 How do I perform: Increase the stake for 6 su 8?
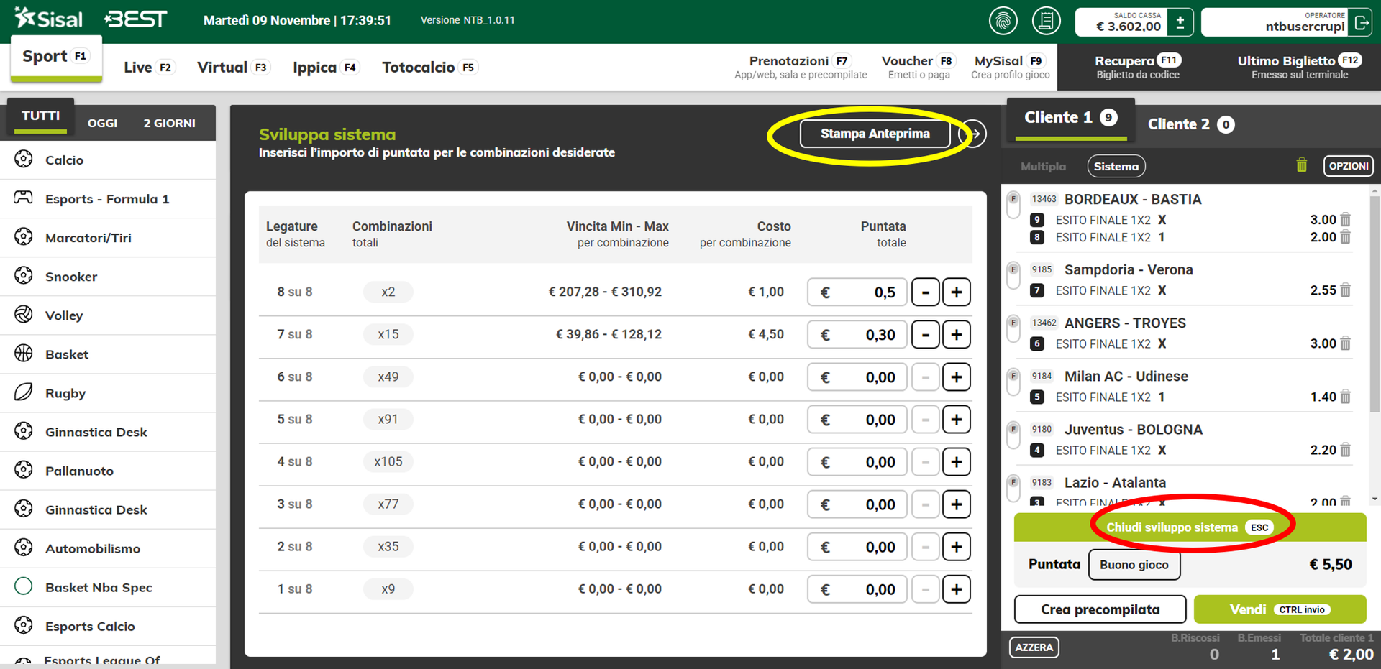click(x=957, y=377)
